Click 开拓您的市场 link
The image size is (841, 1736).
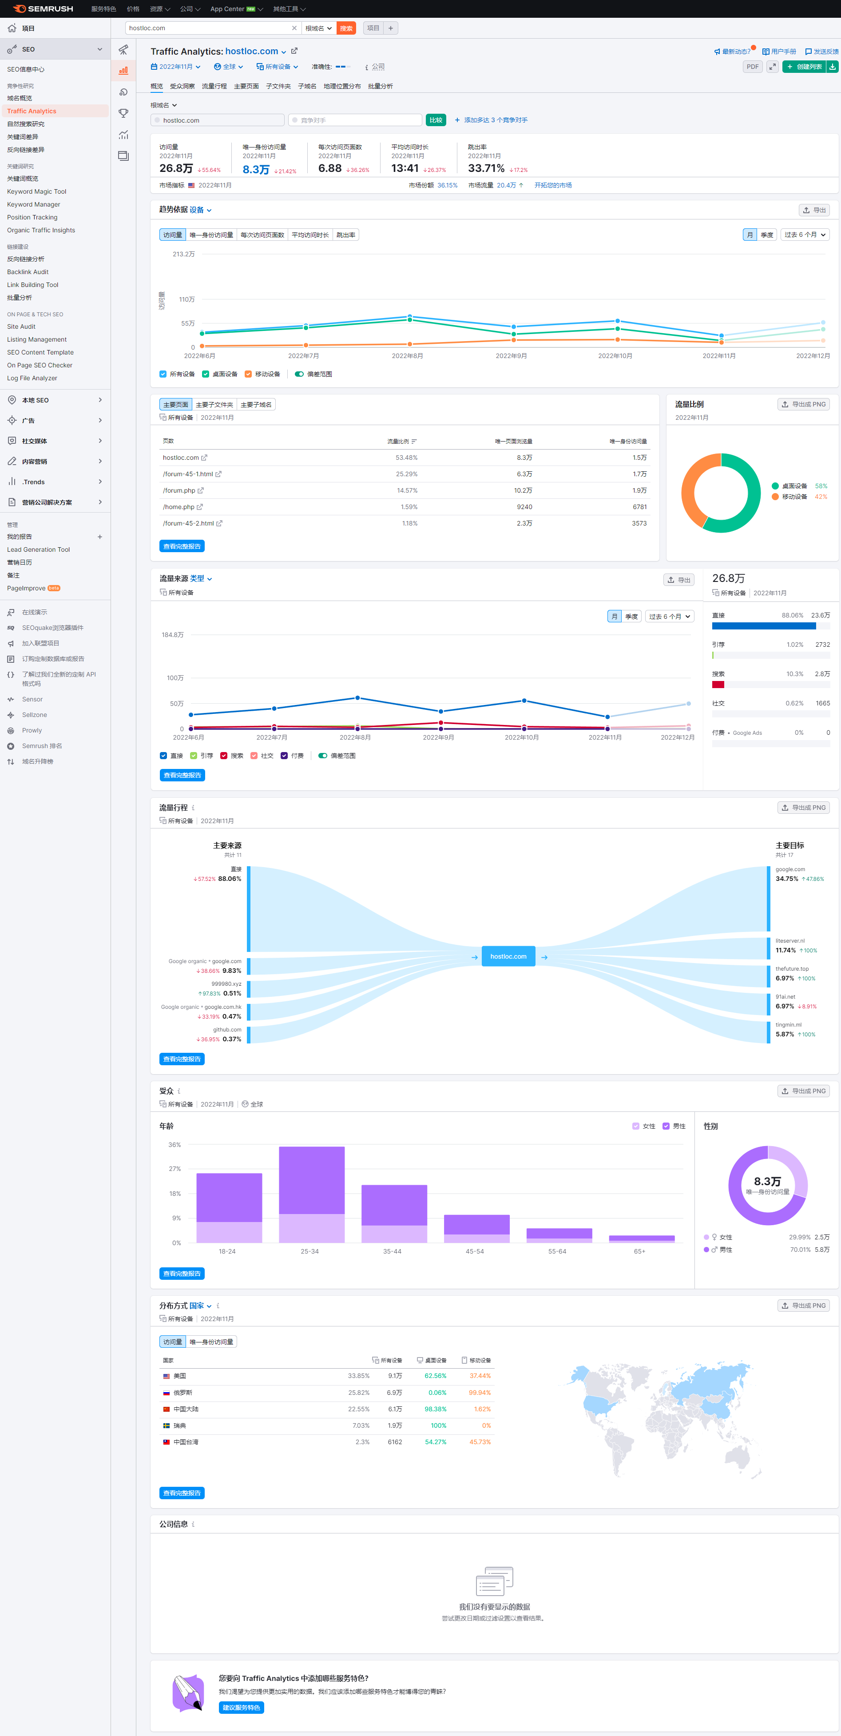coord(552,185)
